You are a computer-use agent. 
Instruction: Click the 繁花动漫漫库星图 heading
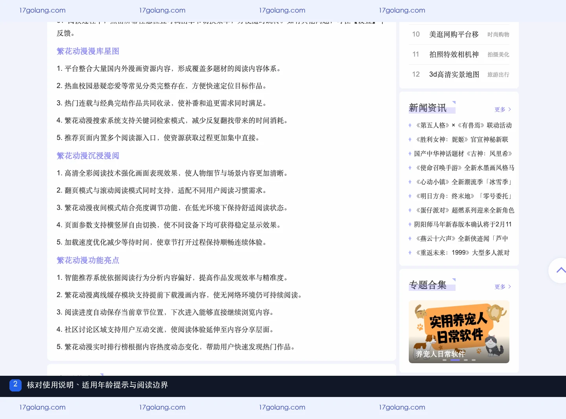click(88, 51)
